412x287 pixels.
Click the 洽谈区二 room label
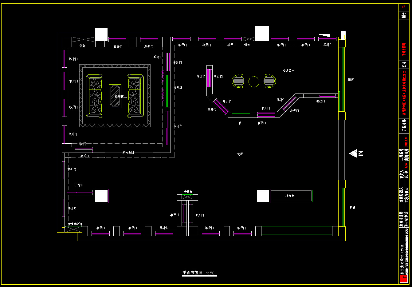click(121, 97)
